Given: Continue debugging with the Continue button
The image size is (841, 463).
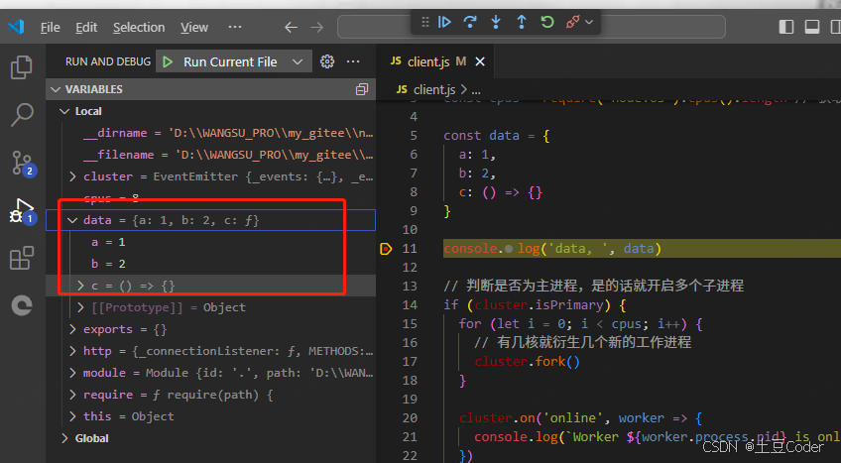Looking at the screenshot, I should pos(444,22).
